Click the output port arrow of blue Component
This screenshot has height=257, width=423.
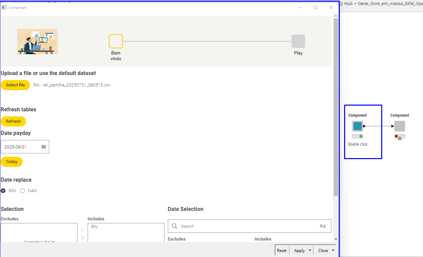pyautogui.click(x=364, y=126)
